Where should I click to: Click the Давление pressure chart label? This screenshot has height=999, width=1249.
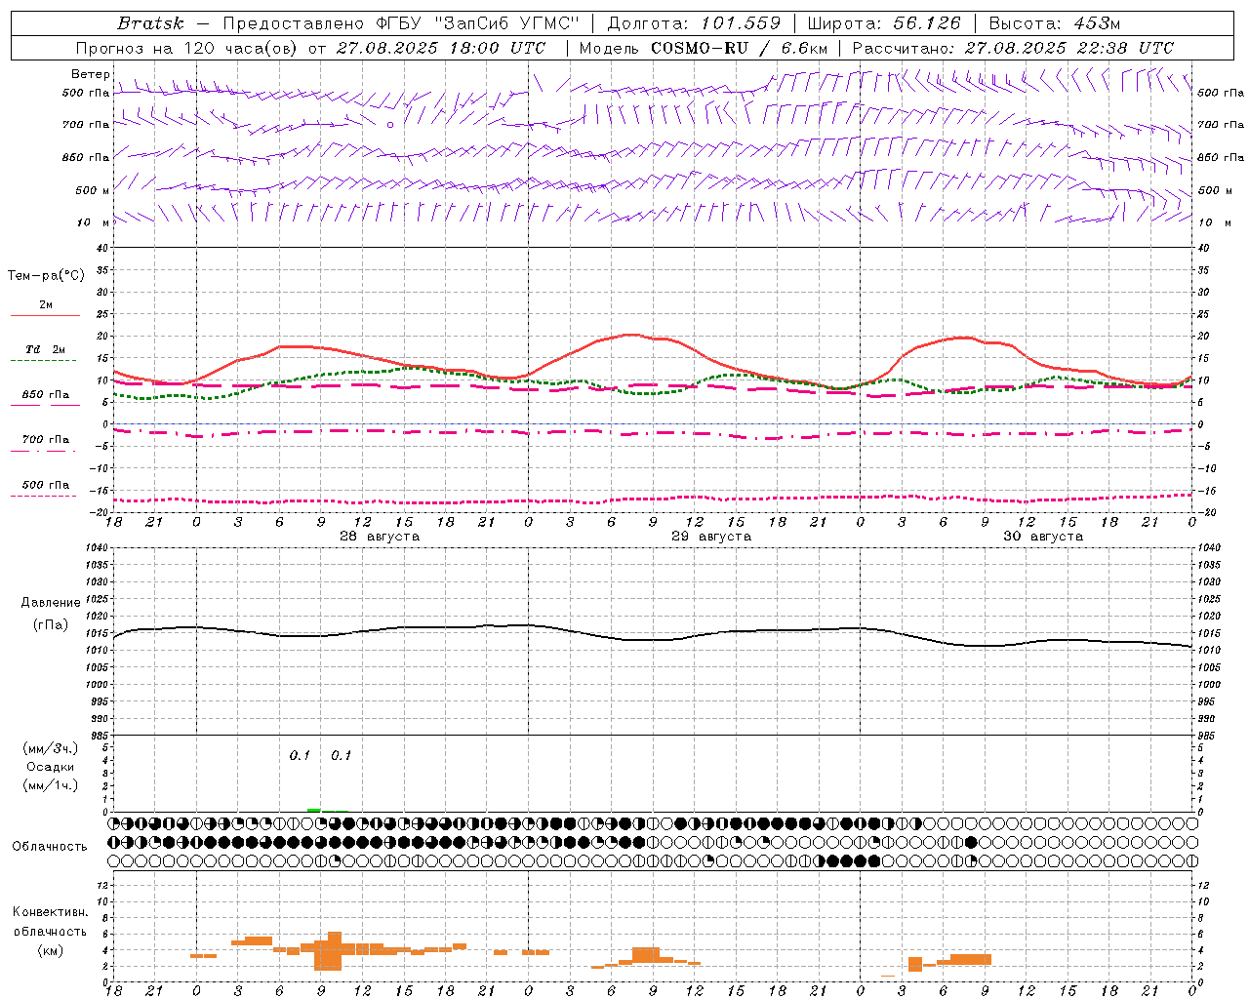pyautogui.click(x=50, y=603)
